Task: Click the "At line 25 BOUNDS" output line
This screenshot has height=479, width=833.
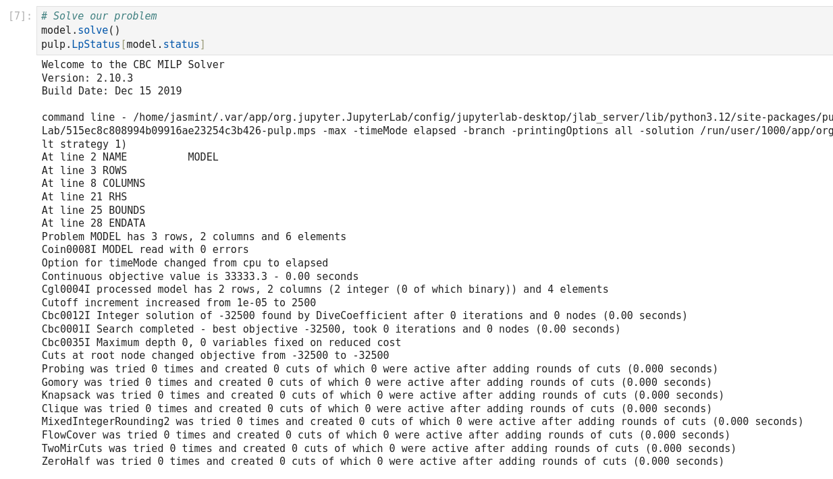Action: [x=93, y=210]
